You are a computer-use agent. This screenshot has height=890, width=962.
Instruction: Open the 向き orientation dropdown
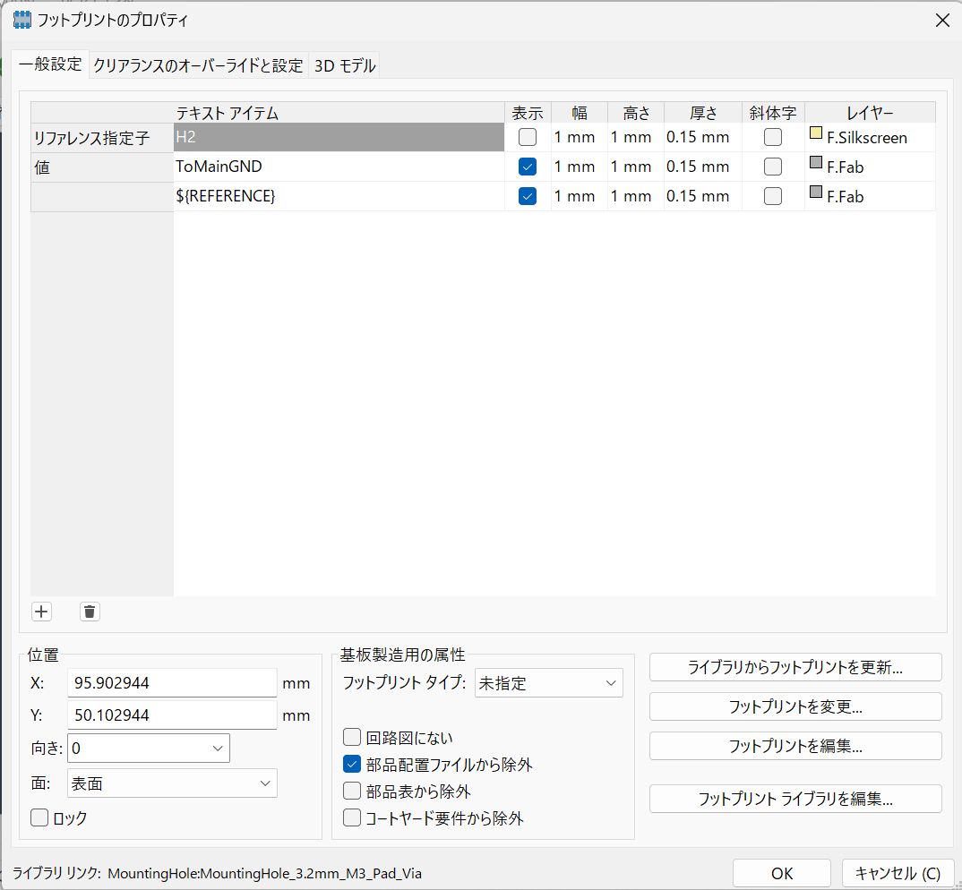(149, 748)
